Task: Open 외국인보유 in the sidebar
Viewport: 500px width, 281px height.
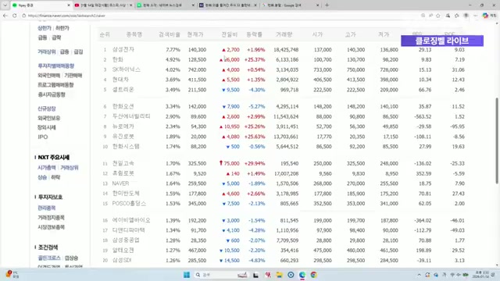Action: [x=48, y=118]
